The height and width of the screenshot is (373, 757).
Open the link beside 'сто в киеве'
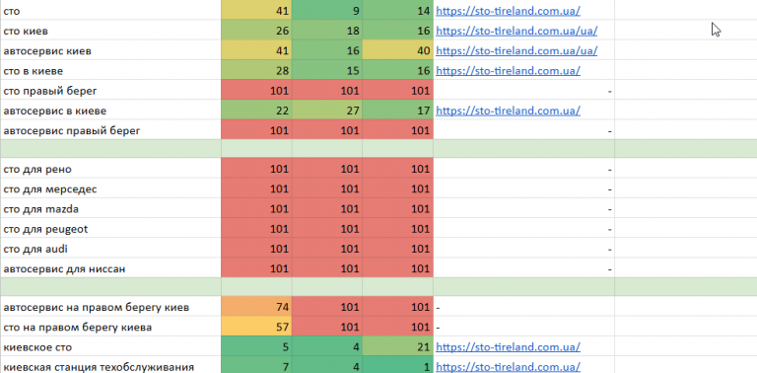click(508, 70)
